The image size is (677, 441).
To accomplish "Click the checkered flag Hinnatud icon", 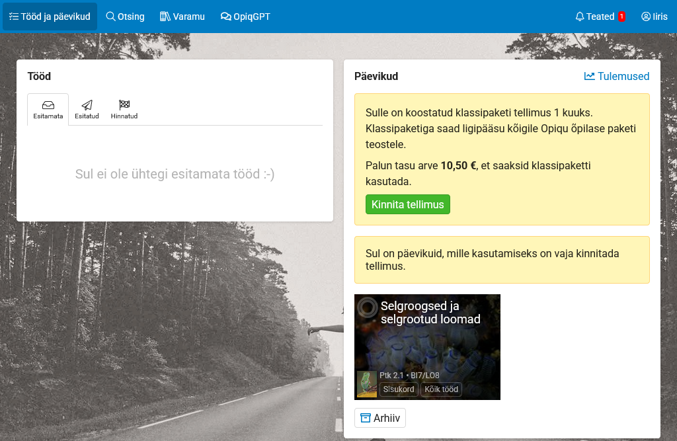I will click(x=124, y=105).
